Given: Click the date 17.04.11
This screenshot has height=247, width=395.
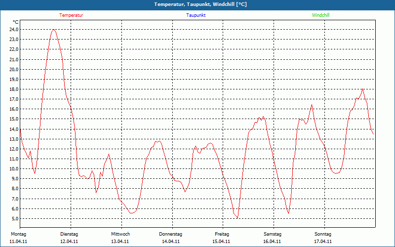Looking at the screenshot, I should coord(323,242).
